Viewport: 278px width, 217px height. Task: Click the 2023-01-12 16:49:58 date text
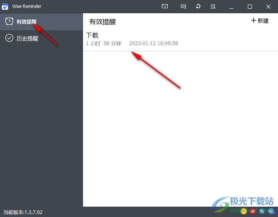tap(154, 43)
